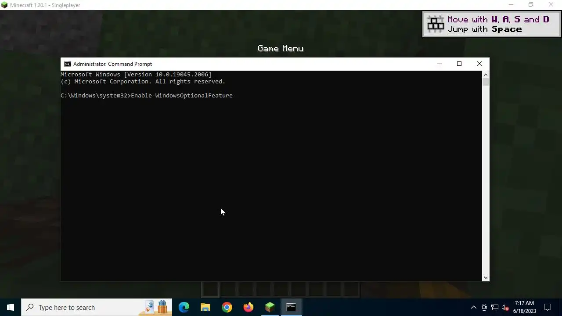Select the Command Prompt taskbar icon
Screen dimensions: 562x316
point(291,307)
